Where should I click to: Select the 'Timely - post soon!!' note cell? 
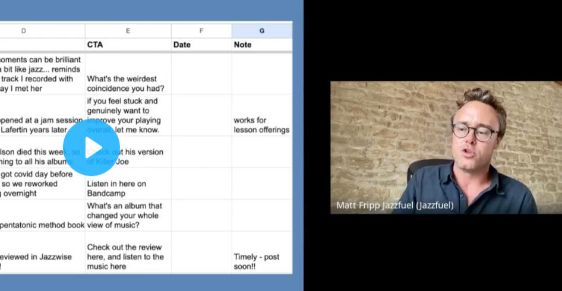[261, 261]
